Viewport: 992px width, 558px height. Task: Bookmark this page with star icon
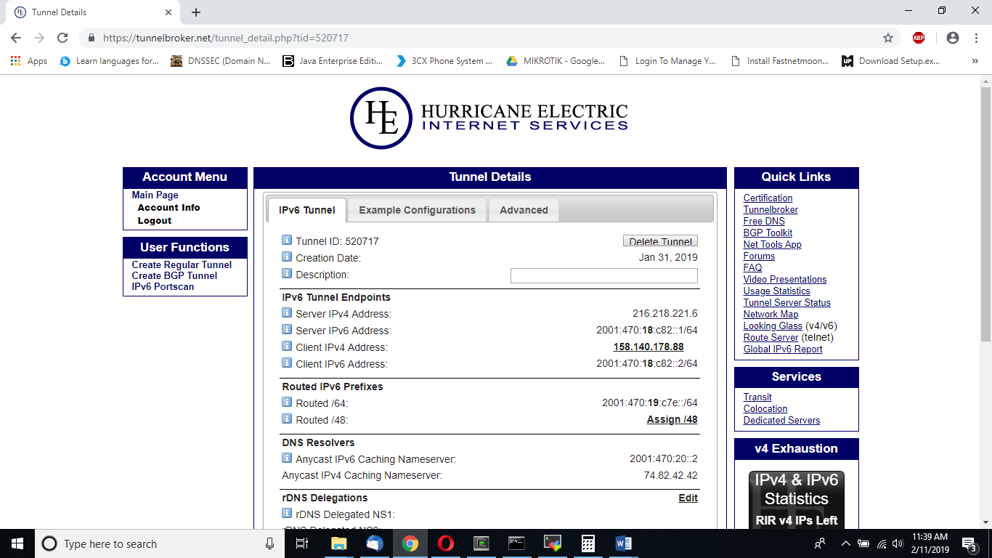click(x=887, y=38)
